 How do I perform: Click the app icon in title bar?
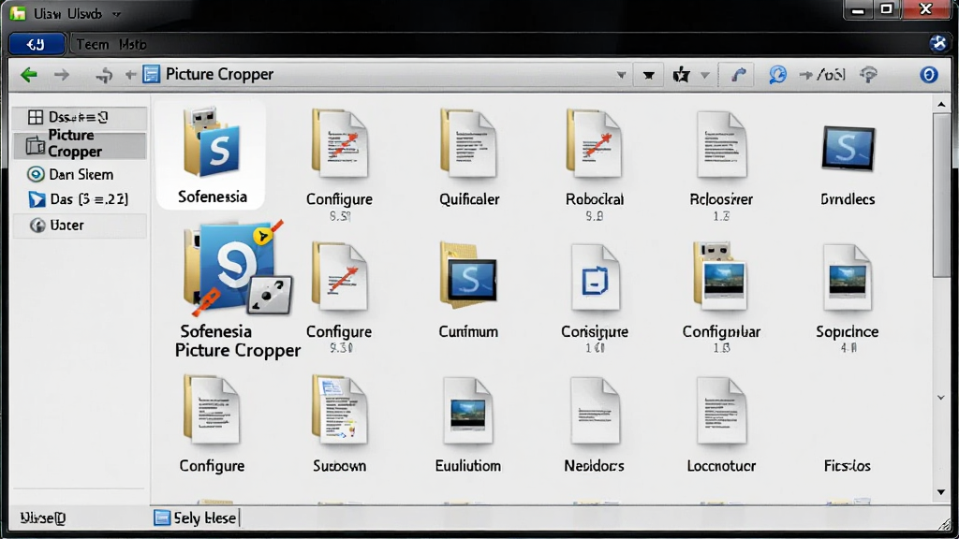tap(18, 13)
